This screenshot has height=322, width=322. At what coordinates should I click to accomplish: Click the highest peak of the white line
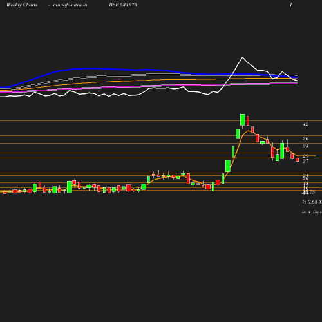243,57
